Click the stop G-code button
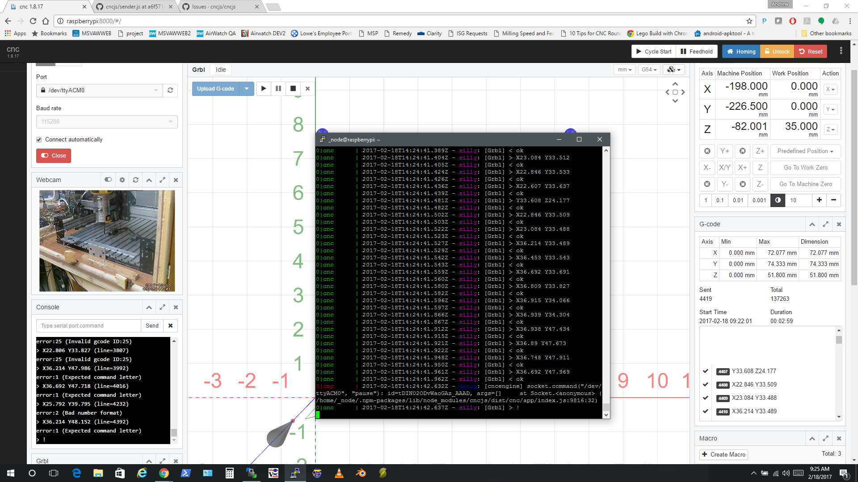The height and width of the screenshot is (482, 858). 293,88
